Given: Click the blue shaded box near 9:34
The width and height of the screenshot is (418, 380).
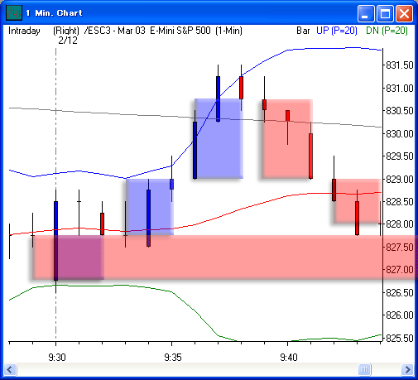Looking at the screenshot, I should pyautogui.click(x=150, y=207).
